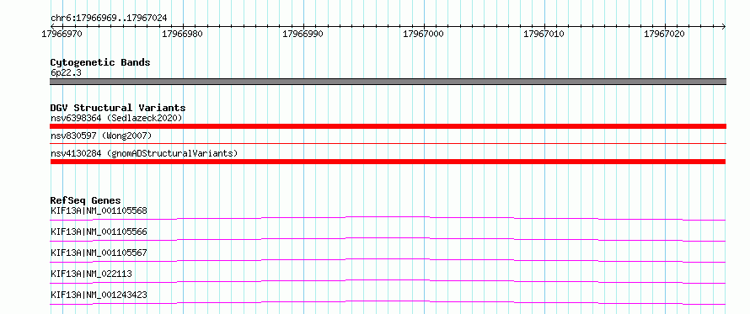Open transcript KIF13A|NM_001105566 label
The width and height of the screenshot is (750, 314).
(x=99, y=232)
